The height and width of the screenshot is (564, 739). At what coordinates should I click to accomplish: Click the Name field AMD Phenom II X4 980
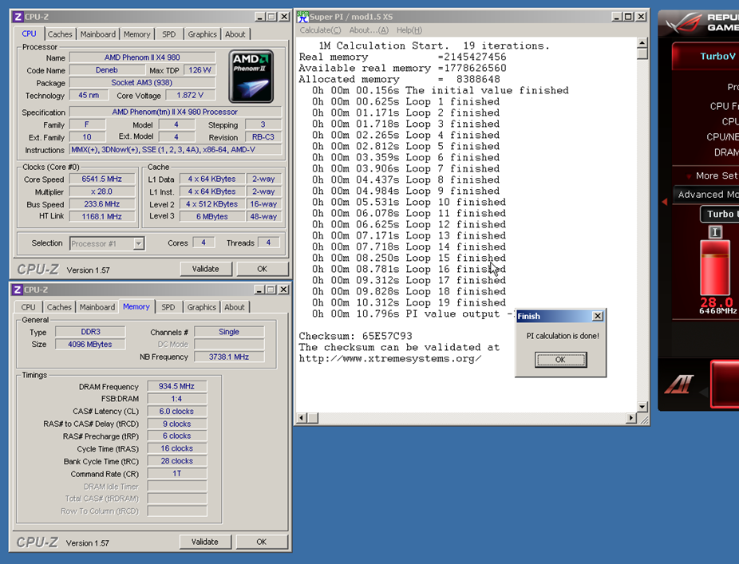[x=142, y=57]
